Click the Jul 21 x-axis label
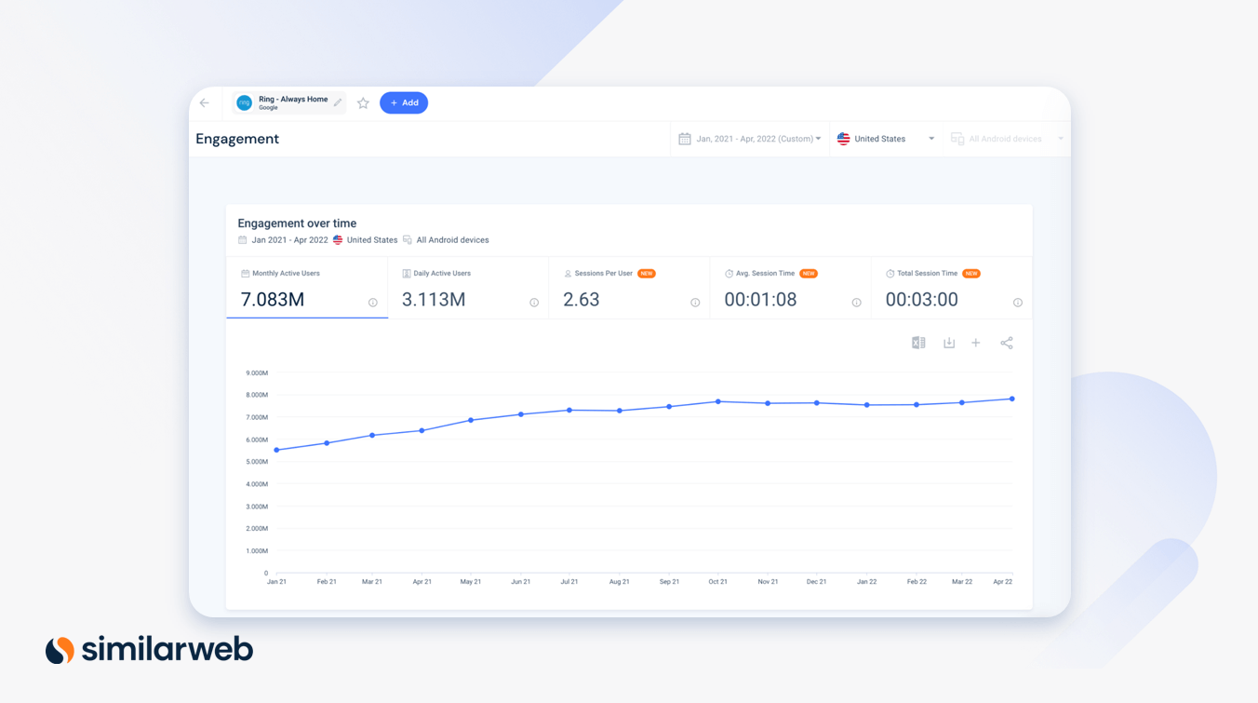Viewport: 1258px width, 703px height. point(569,582)
